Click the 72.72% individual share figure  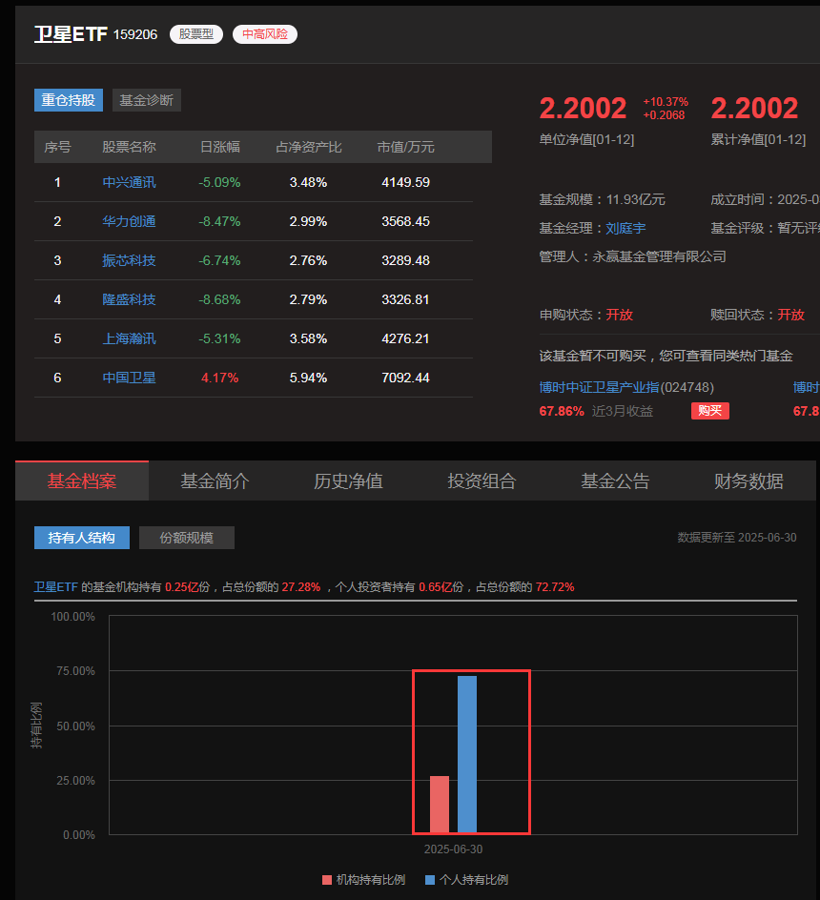[555, 587]
